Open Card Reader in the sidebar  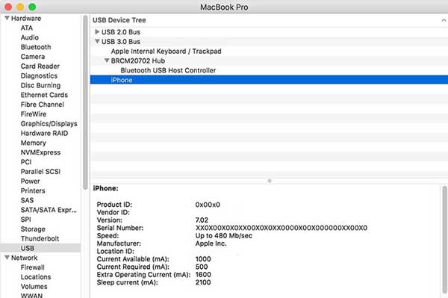(x=40, y=66)
